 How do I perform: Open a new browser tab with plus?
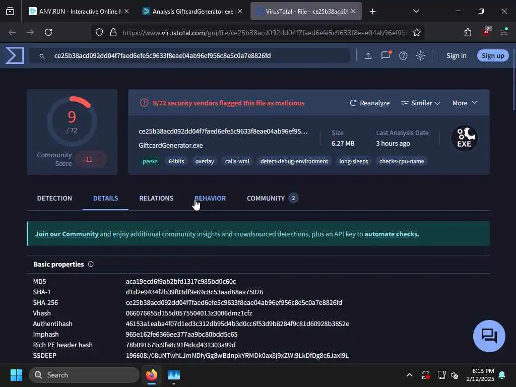click(x=372, y=12)
